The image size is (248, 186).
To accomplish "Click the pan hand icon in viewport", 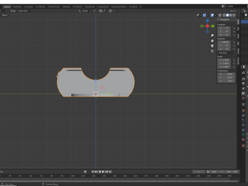I will click(x=212, y=41).
